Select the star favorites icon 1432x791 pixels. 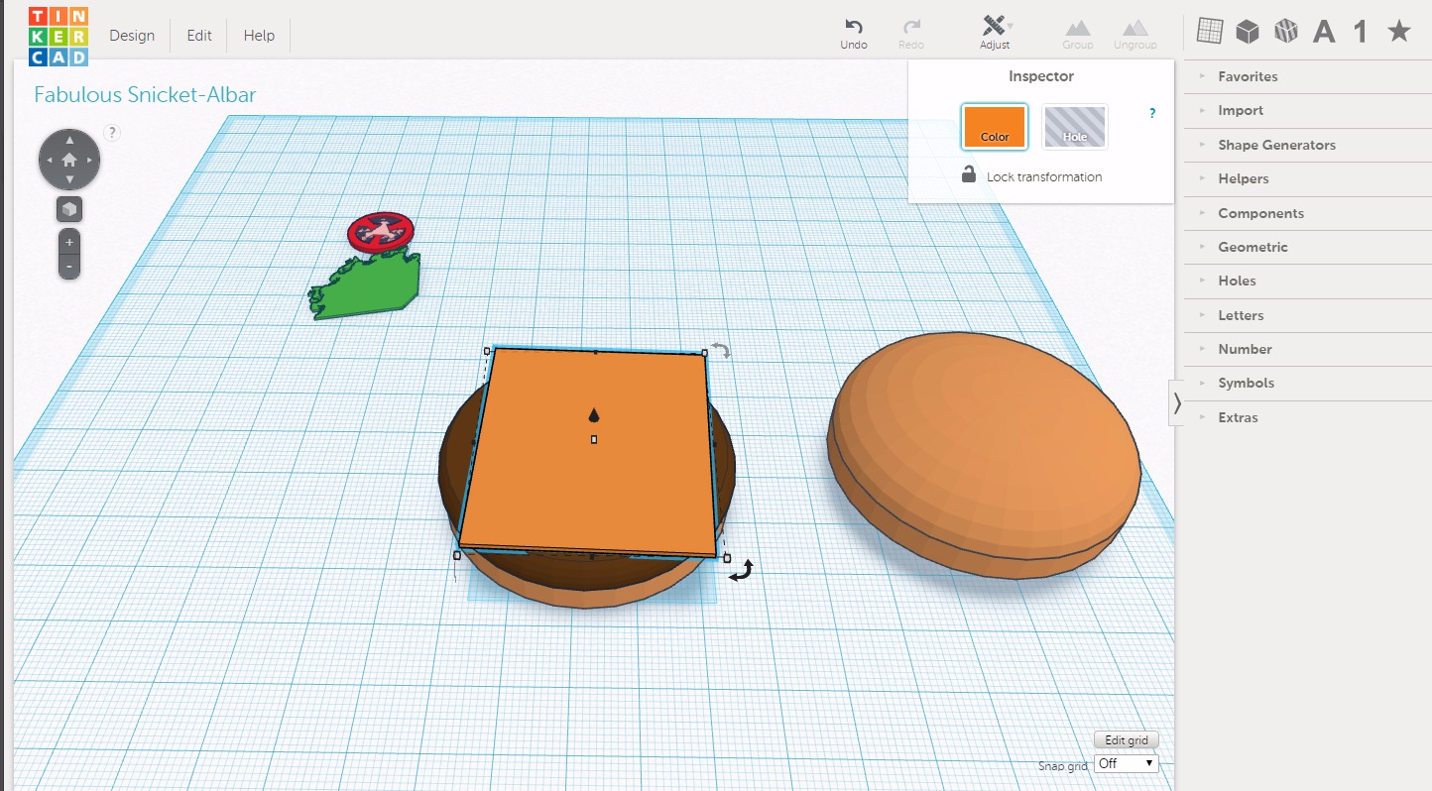tap(1398, 32)
